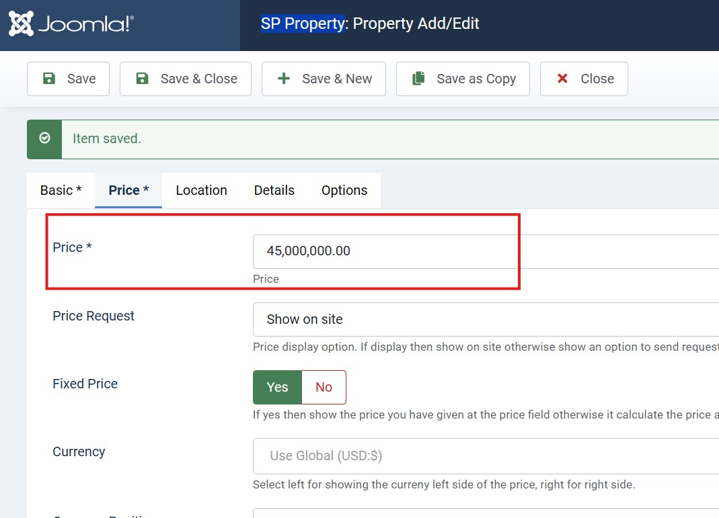Select the Options tab
The height and width of the screenshot is (518, 719).
344,190
